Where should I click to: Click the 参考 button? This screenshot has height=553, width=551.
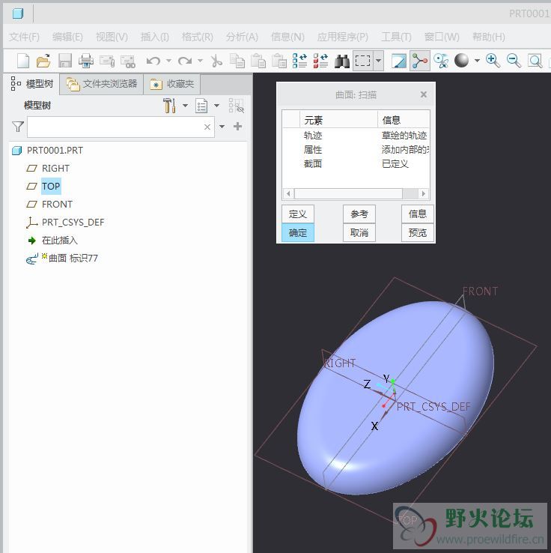coord(359,214)
